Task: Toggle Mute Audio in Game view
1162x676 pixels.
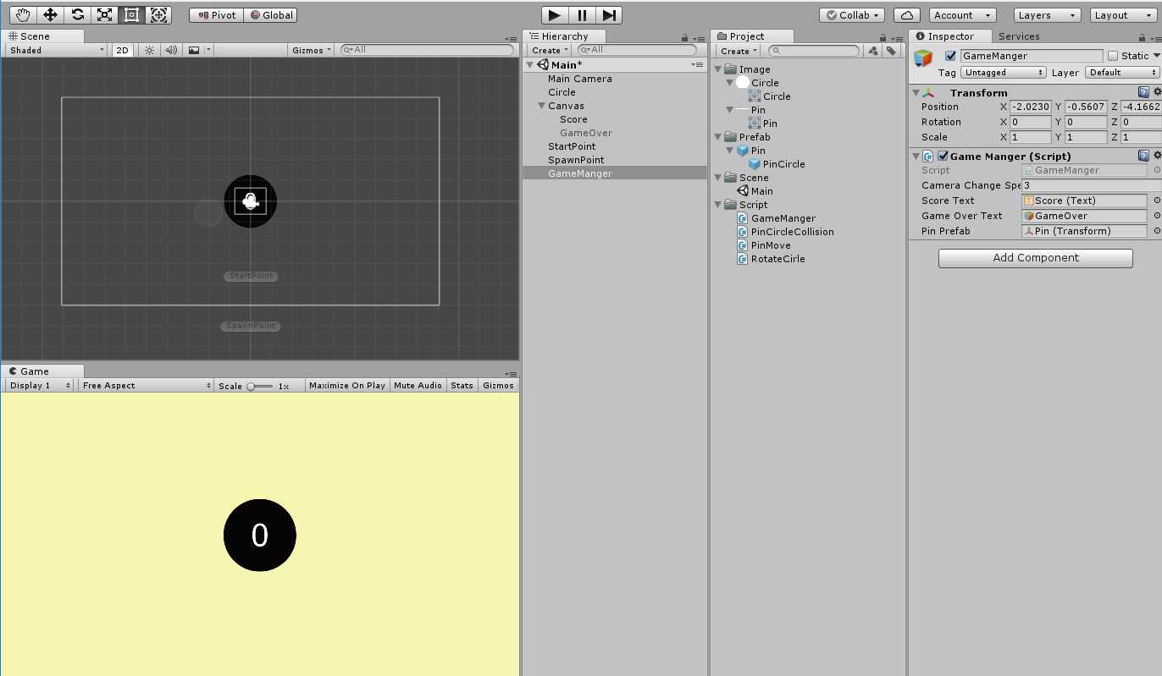Action: pos(418,385)
